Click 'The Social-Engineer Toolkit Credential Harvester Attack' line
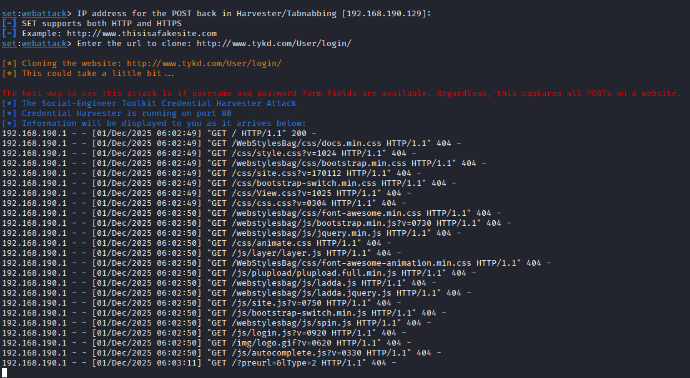 (159, 103)
